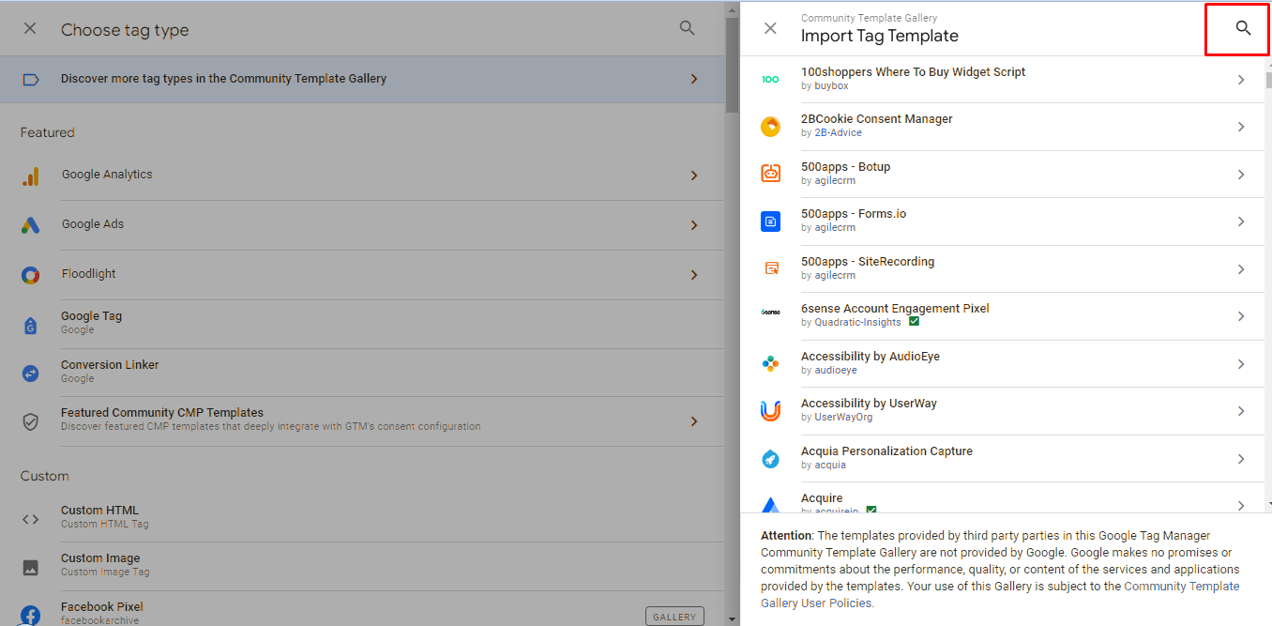
Task: Select the Floodlight tag type
Action: pyautogui.click(x=362, y=275)
